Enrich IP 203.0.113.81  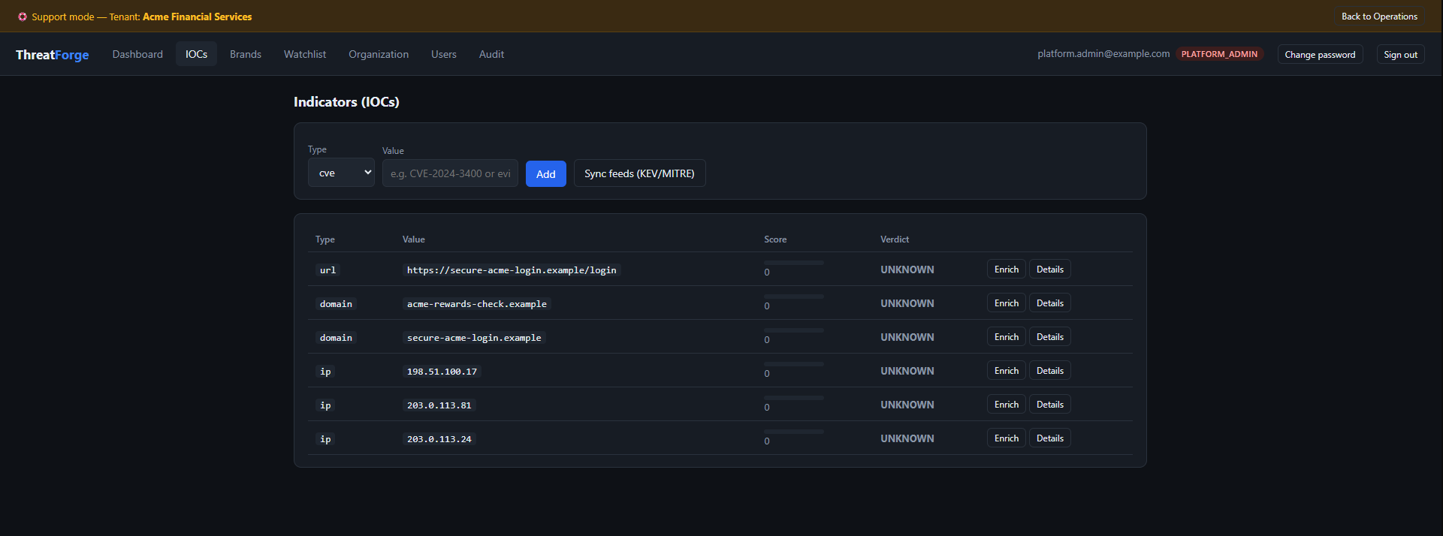[x=1006, y=405]
